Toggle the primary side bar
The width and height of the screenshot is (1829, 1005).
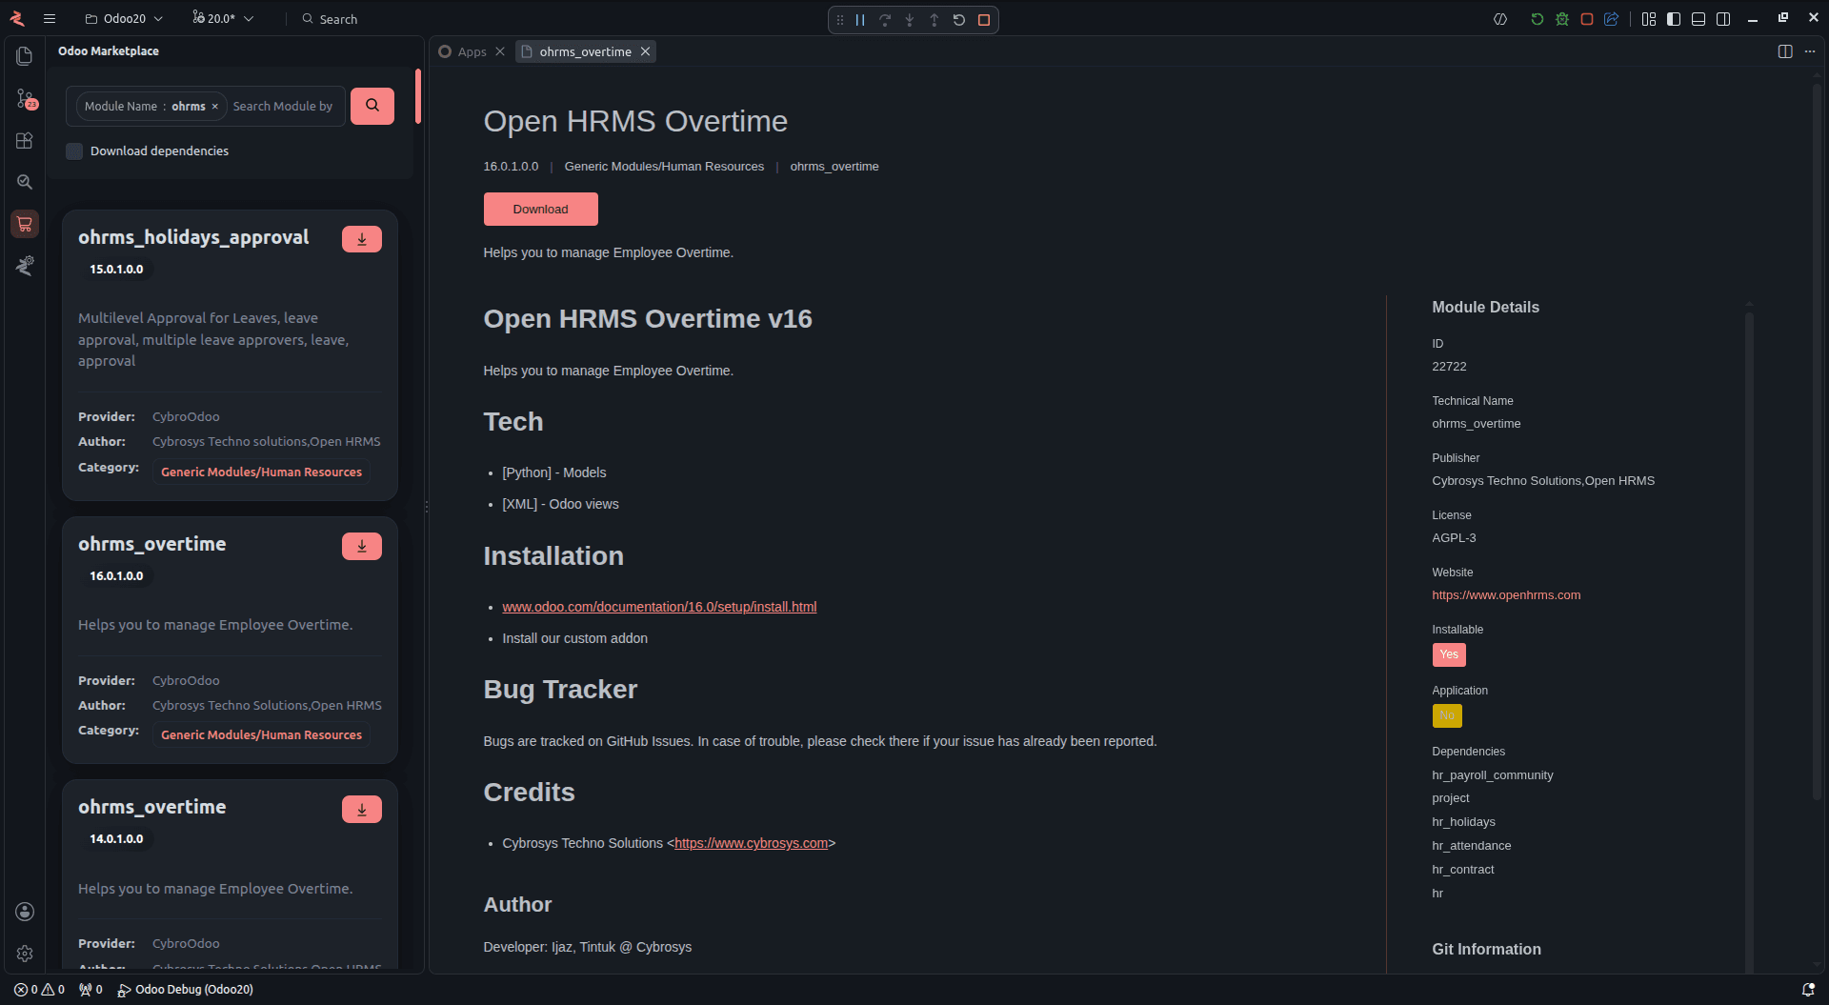pos(1674,19)
